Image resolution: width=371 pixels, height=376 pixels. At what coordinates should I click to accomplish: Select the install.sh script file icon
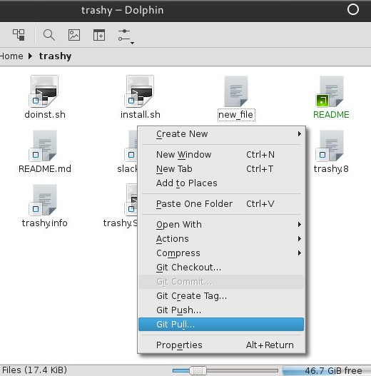[x=140, y=91]
